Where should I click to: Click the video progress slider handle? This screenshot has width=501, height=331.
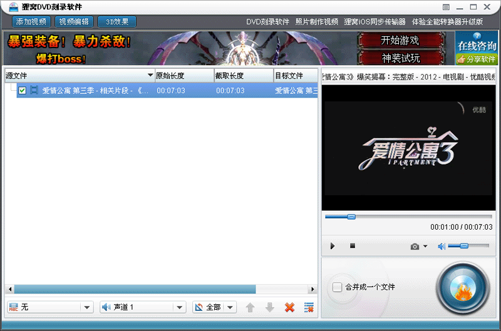coord(351,216)
